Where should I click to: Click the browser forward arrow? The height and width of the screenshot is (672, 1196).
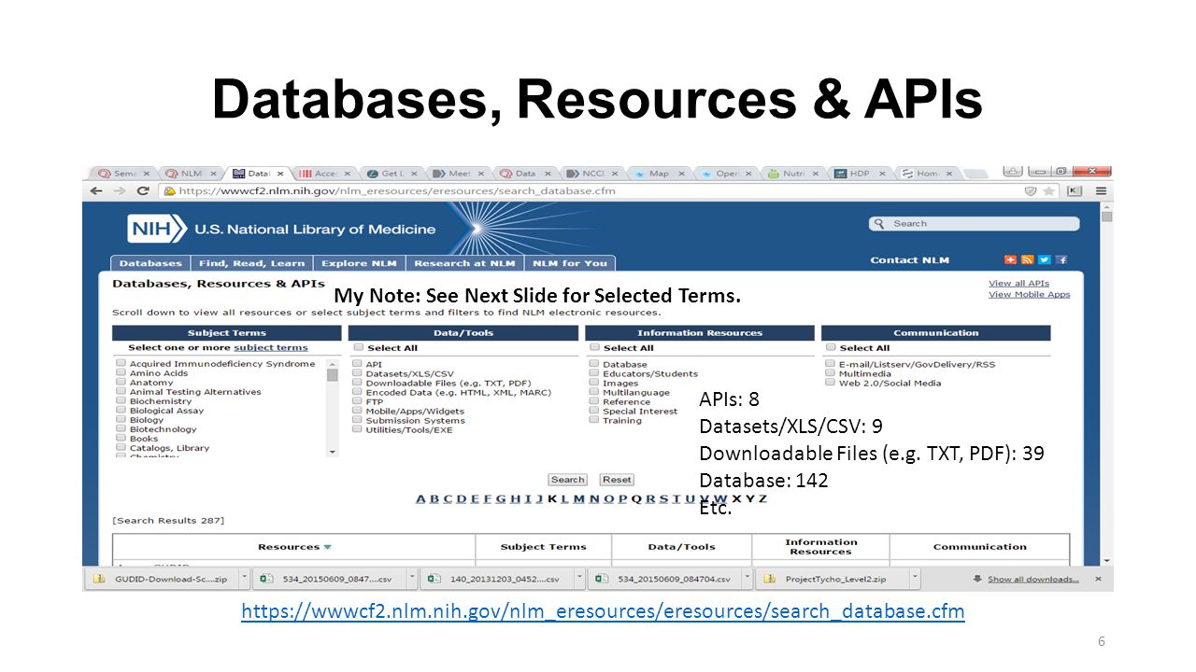[120, 190]
